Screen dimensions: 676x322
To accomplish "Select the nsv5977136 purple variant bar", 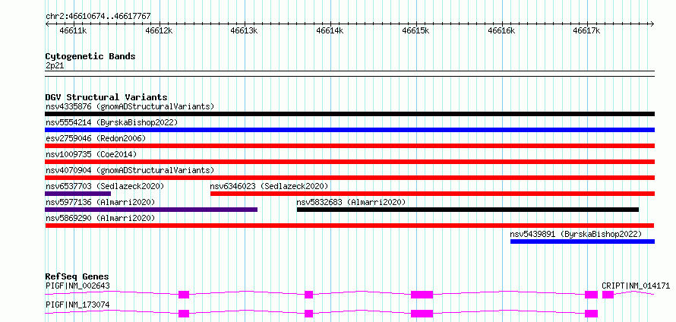I will pos(151,210).
